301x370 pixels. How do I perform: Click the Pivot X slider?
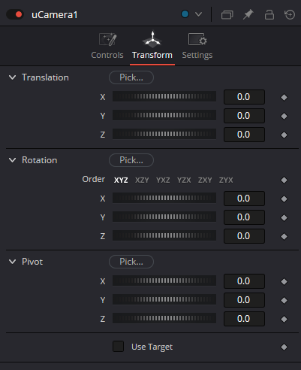tap(164, 281)
